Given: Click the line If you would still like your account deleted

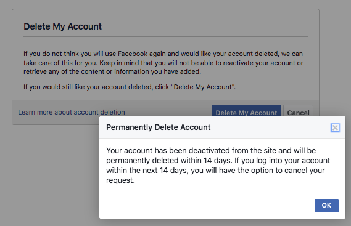Looking at the screenshot, I should (130, 87).
